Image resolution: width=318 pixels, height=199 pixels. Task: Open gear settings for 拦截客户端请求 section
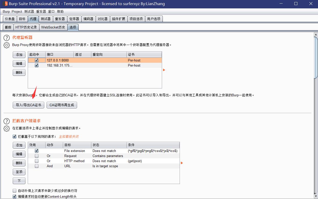(7, 129)
